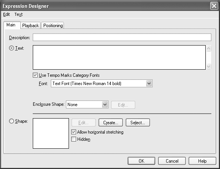Toggle Allow horizontal stretching checkbox
This screenshot has width=220, height=169.
click(74, 132)
